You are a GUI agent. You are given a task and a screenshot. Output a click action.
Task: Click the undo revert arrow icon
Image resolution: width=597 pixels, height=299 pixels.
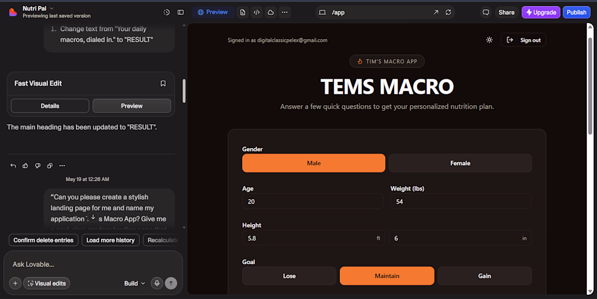pos(14,166)
